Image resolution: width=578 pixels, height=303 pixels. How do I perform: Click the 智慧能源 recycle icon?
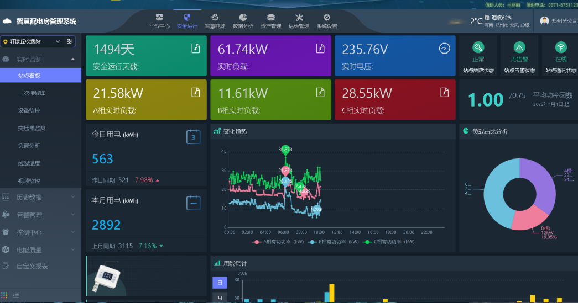[x=215, y=18]
